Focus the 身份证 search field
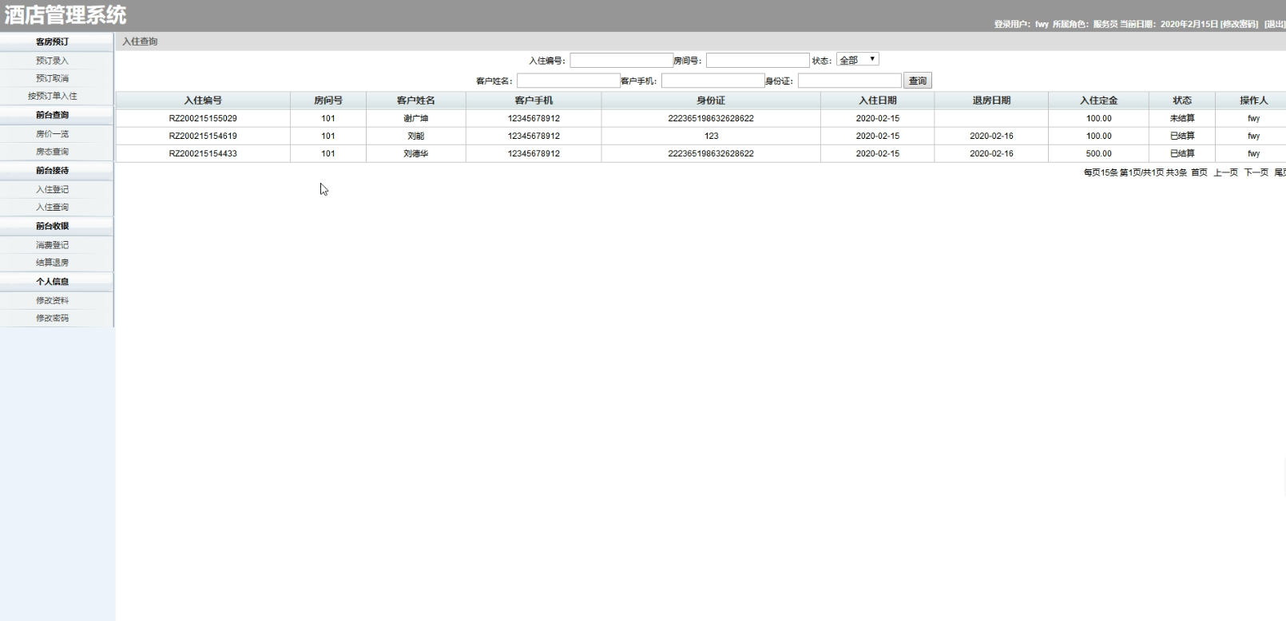Viewport: 1286px width, 621px height. pyautogui.click(x=849, y=81)
